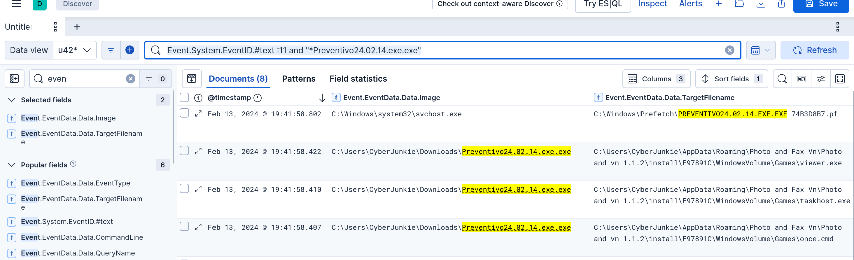This screenshot has height=260, width=854.
Task: Click the Refresh button
Action: click(814, 50)
